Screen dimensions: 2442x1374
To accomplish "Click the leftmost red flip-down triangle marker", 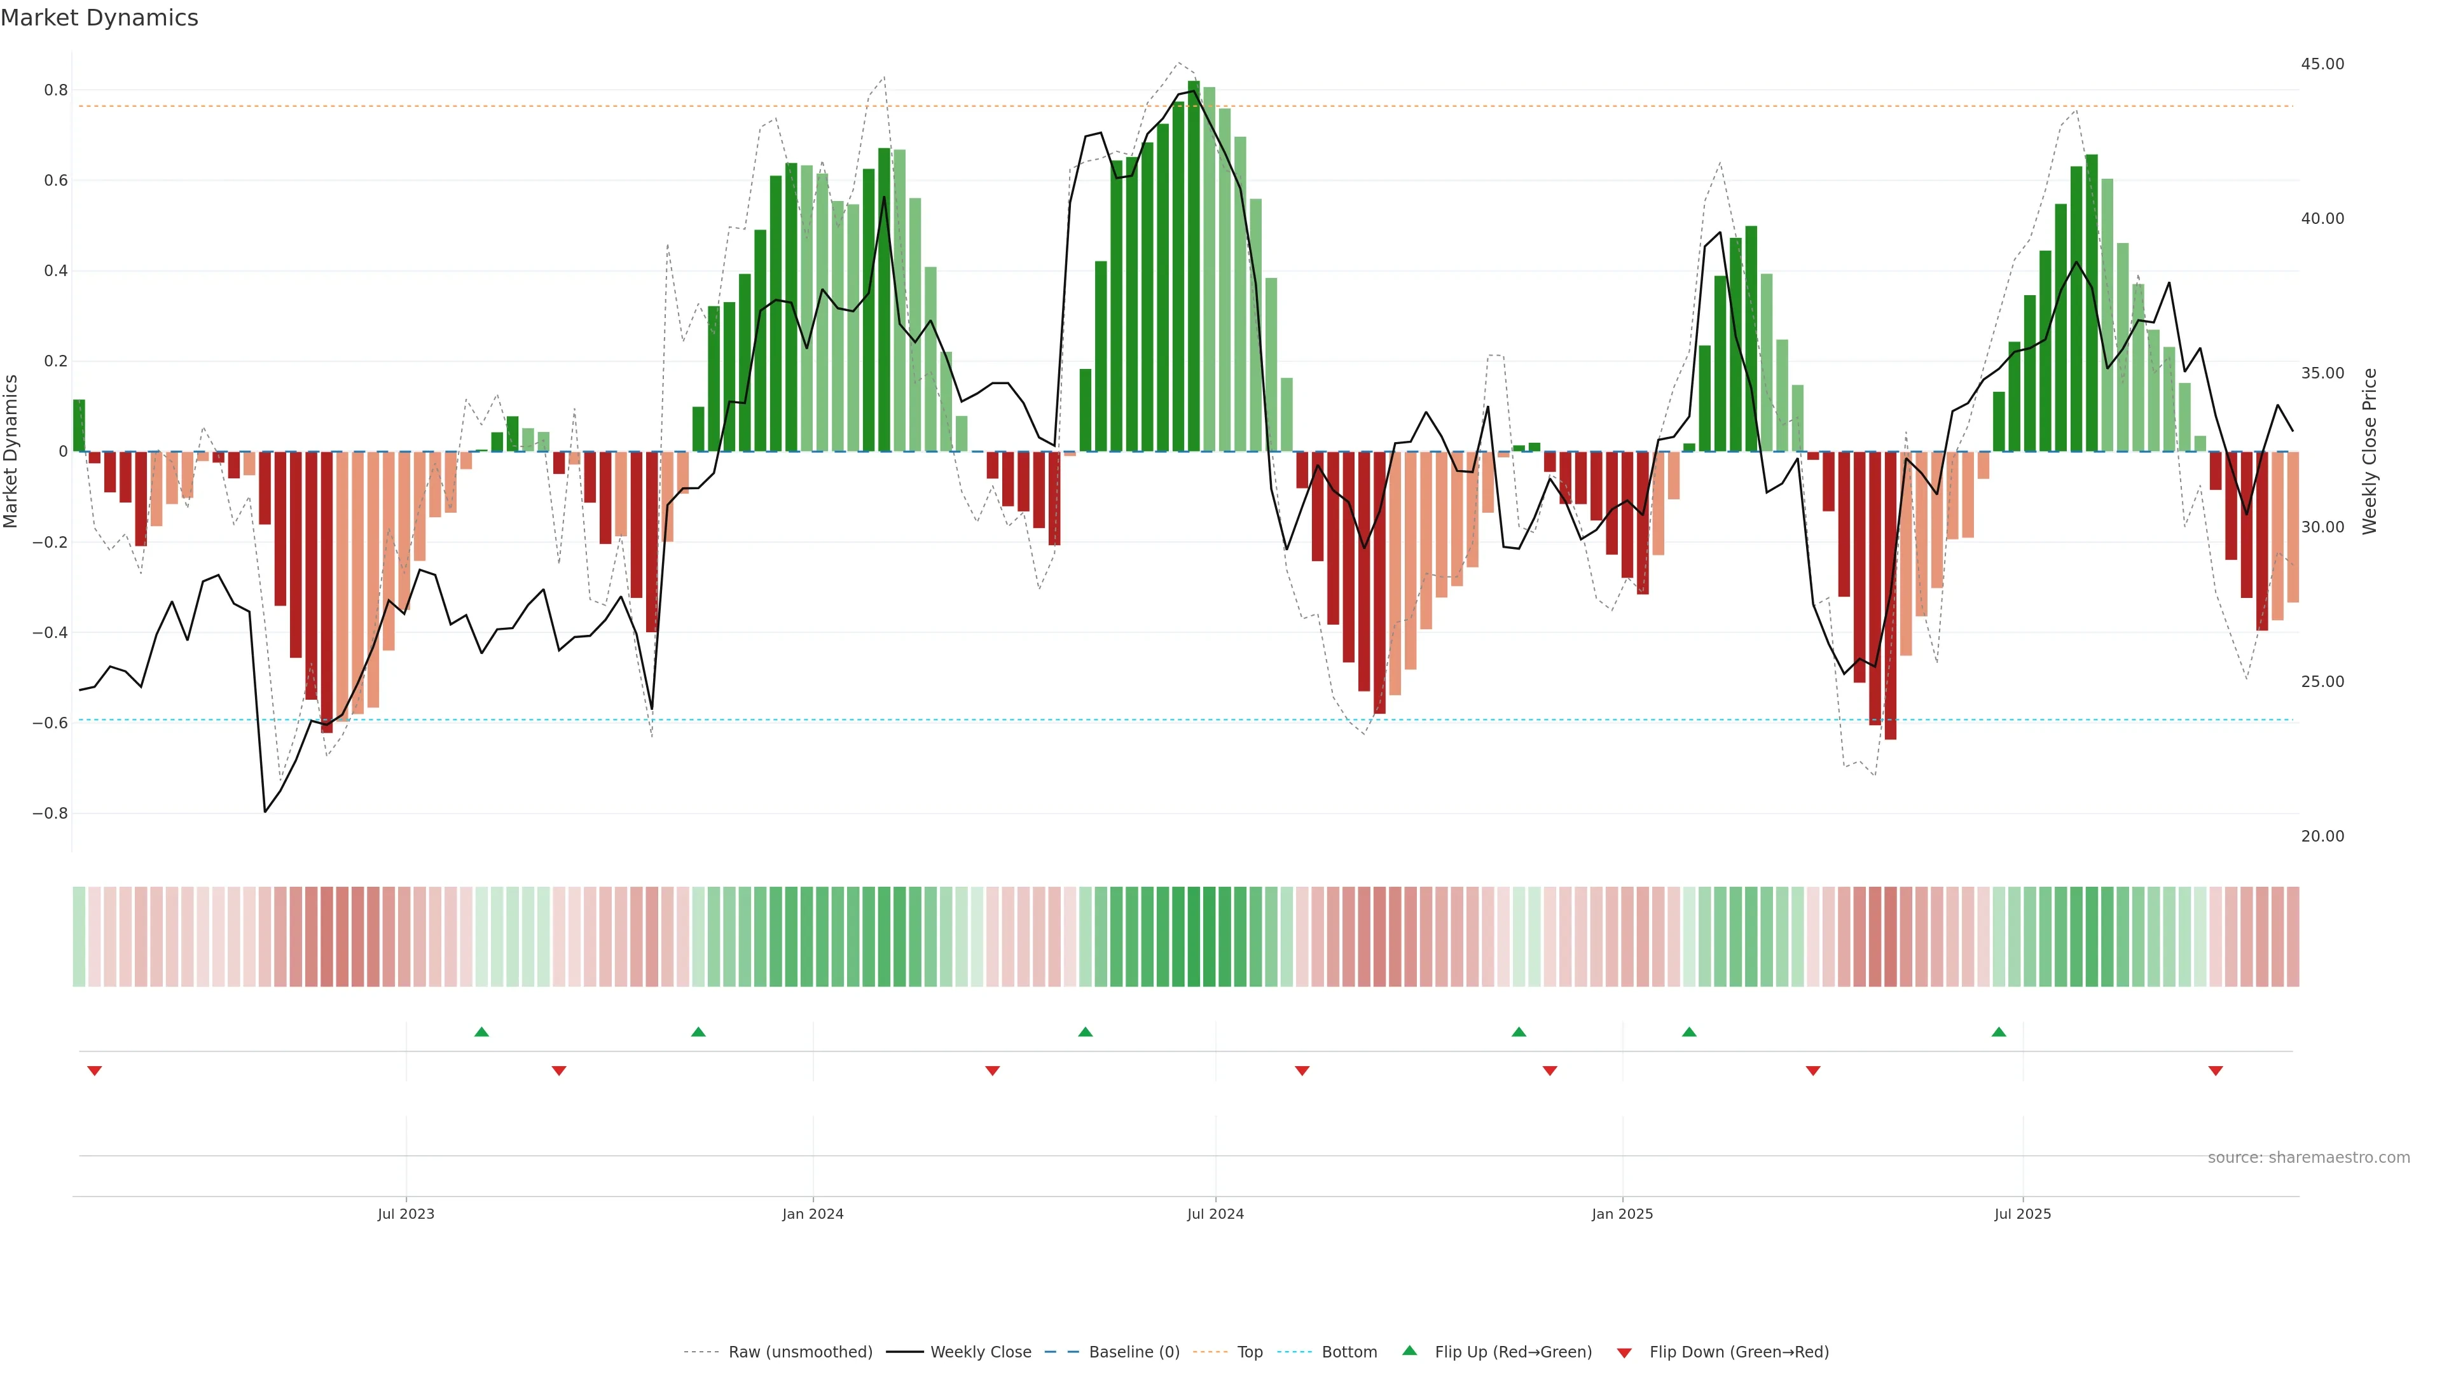I will [95, 1071].
